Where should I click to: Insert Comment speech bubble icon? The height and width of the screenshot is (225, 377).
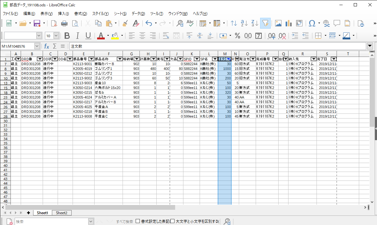(337, 23)
